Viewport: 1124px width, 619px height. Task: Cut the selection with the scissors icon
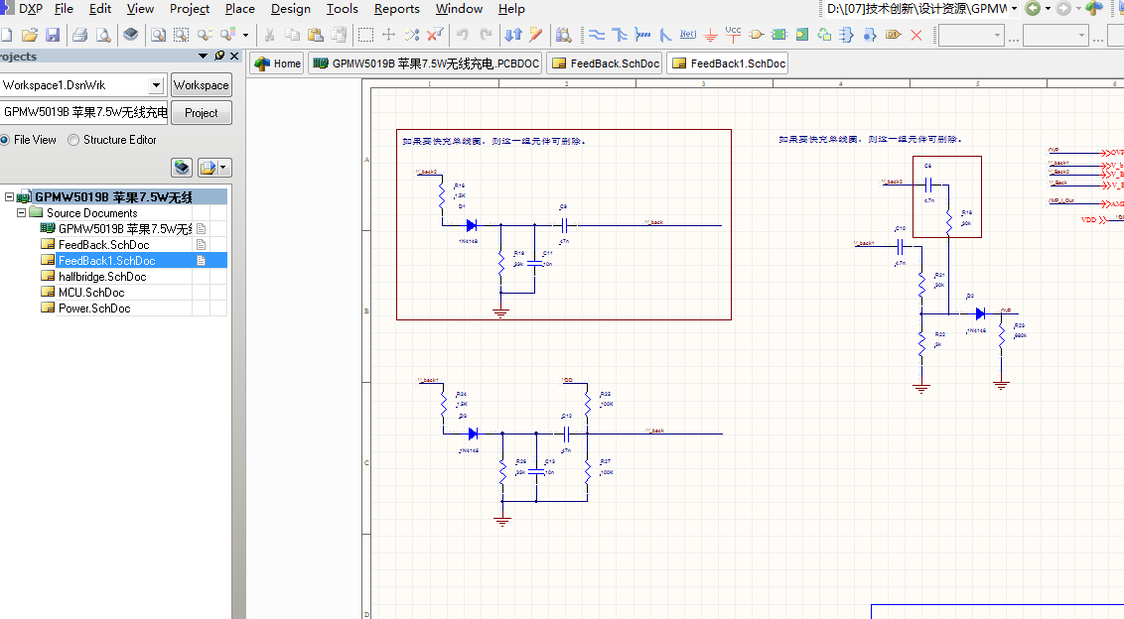coord(269,35)
